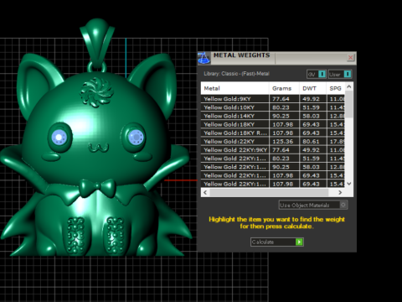Viewport: 402px width, 302px height.
Task: Click the Calculate button
Action: coord(277,242)
